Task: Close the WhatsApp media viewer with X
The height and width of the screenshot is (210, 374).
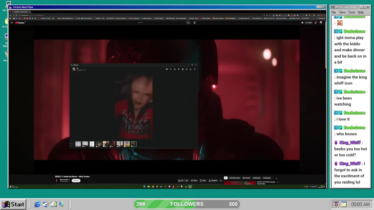Action: pos(195,69)
